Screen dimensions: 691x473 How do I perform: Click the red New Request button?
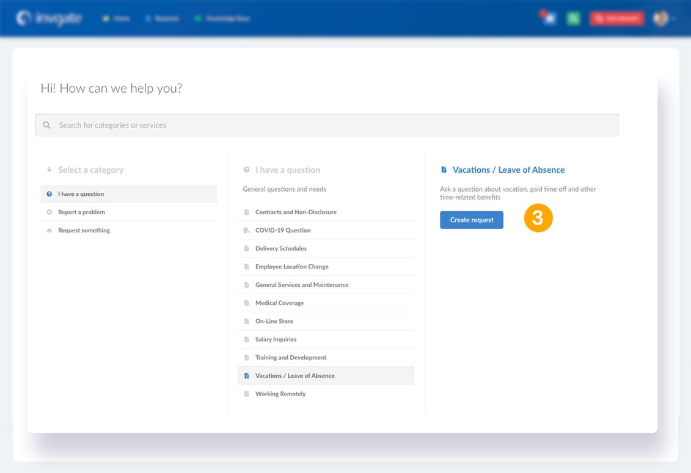point(616,18)
